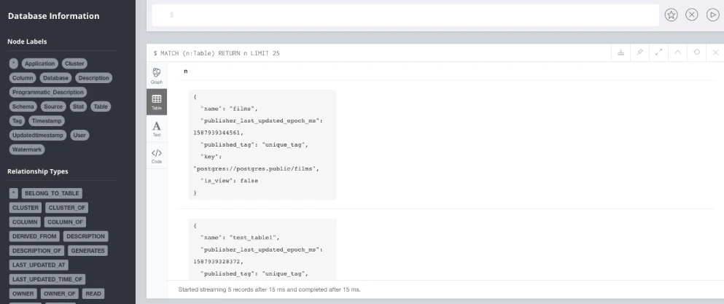The height and width of the screenshot is (304, 724).
Task: Open the Code result view
Action: click(157, 156)
